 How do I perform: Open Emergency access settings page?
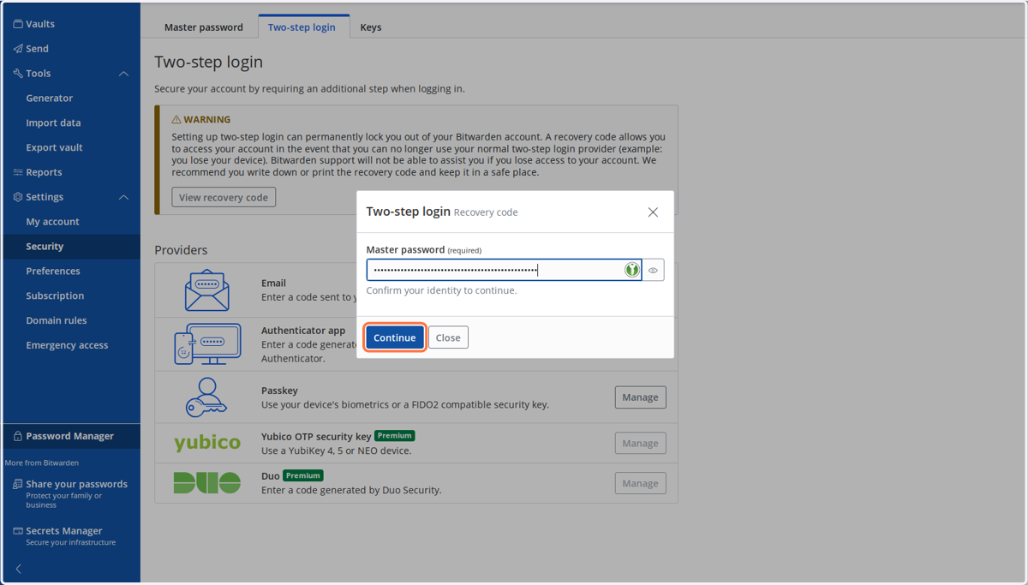(x=67, y=345)
